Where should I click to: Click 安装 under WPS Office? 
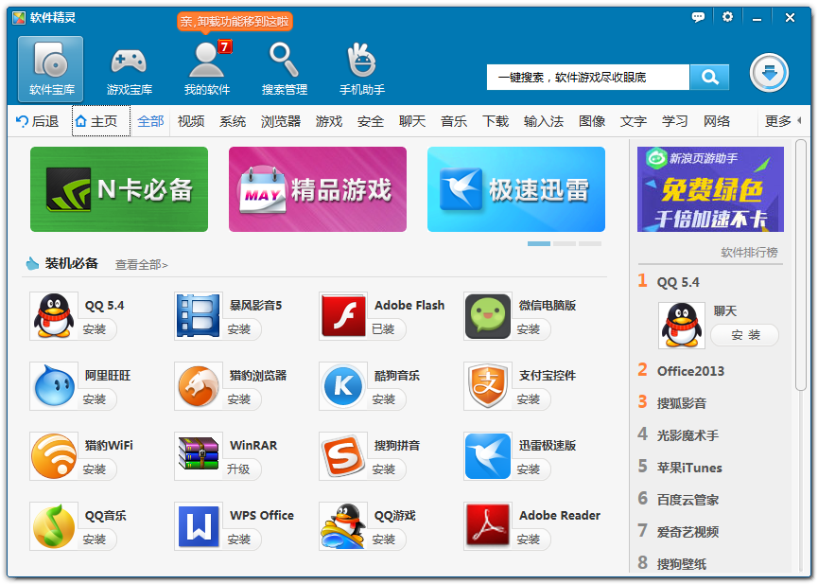(x=239, y=540)
